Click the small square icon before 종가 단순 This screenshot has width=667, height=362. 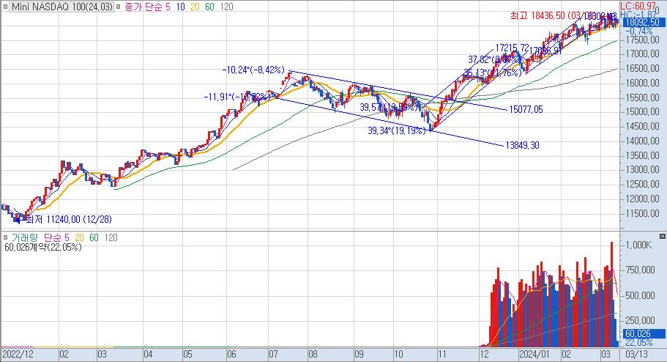click(x=119, y=7)
